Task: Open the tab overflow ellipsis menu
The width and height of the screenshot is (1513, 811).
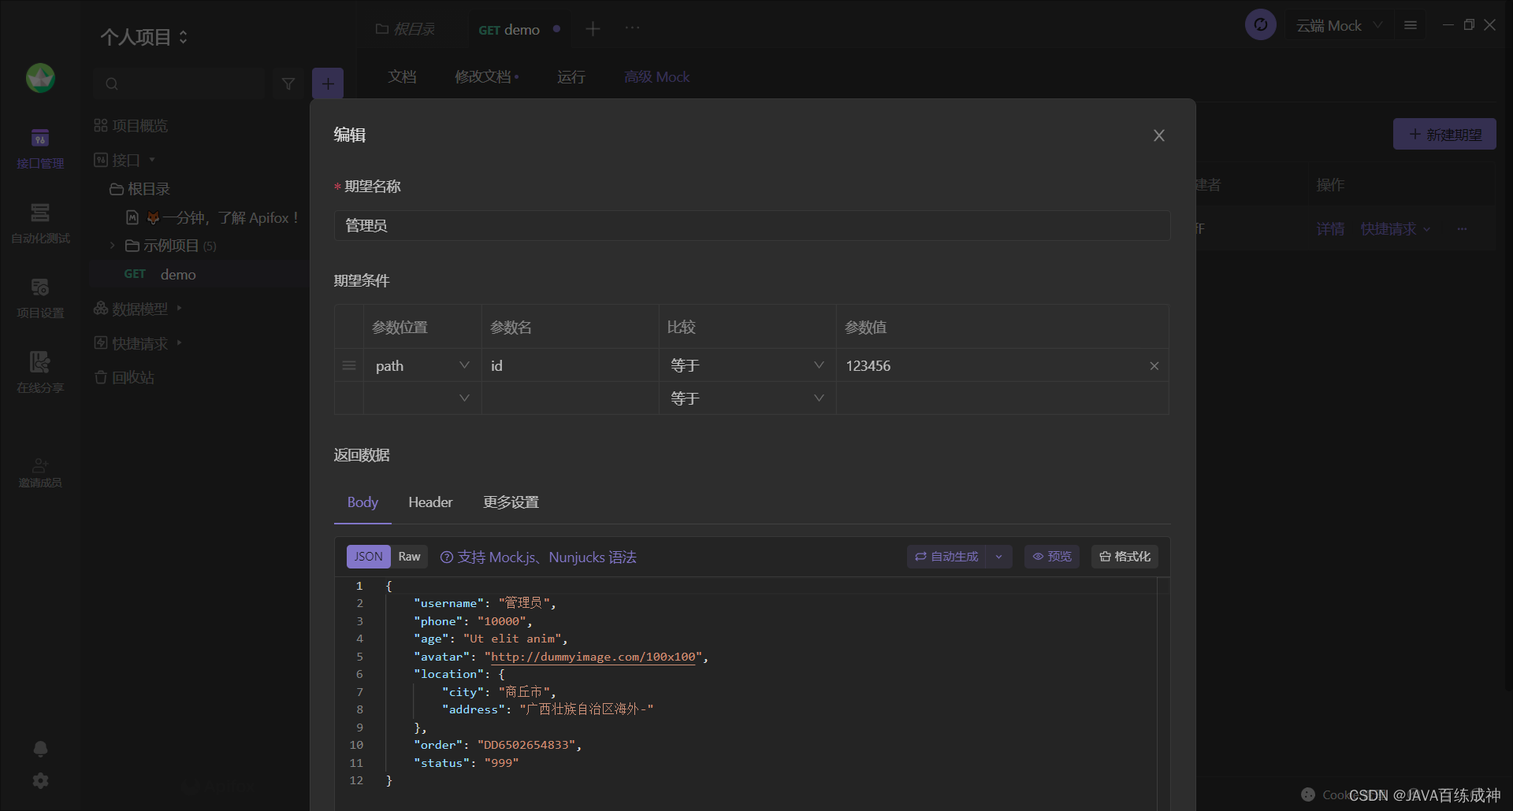Action: click(632, 28)
